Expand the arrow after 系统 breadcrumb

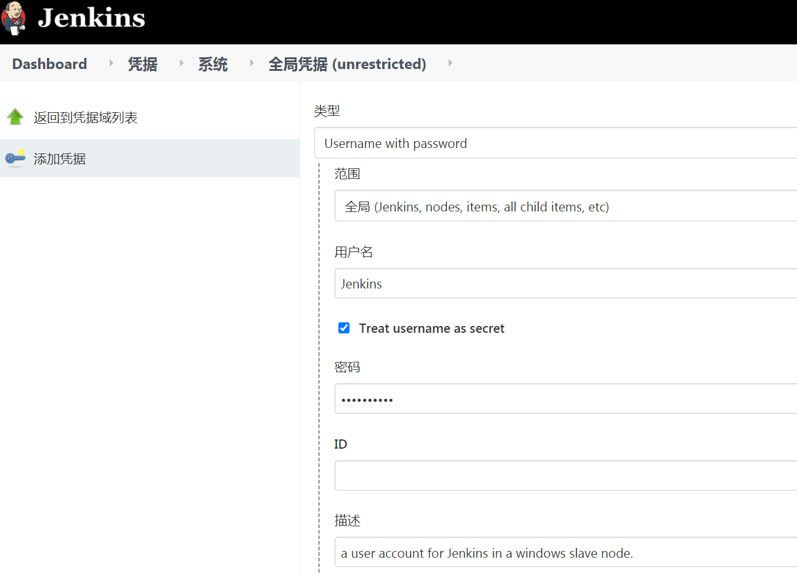tap(252, 63)
